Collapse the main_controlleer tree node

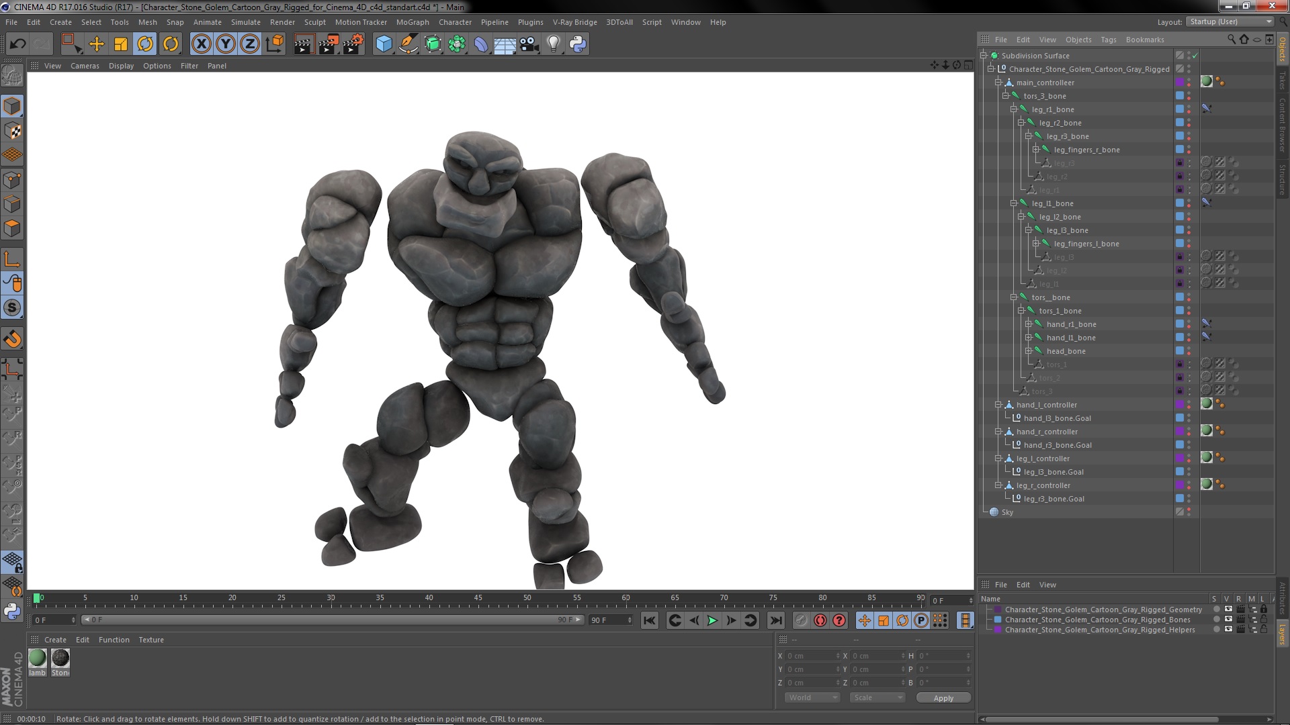(x=998, y=83)
